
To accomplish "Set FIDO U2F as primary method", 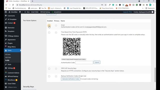I will [56, 69].
